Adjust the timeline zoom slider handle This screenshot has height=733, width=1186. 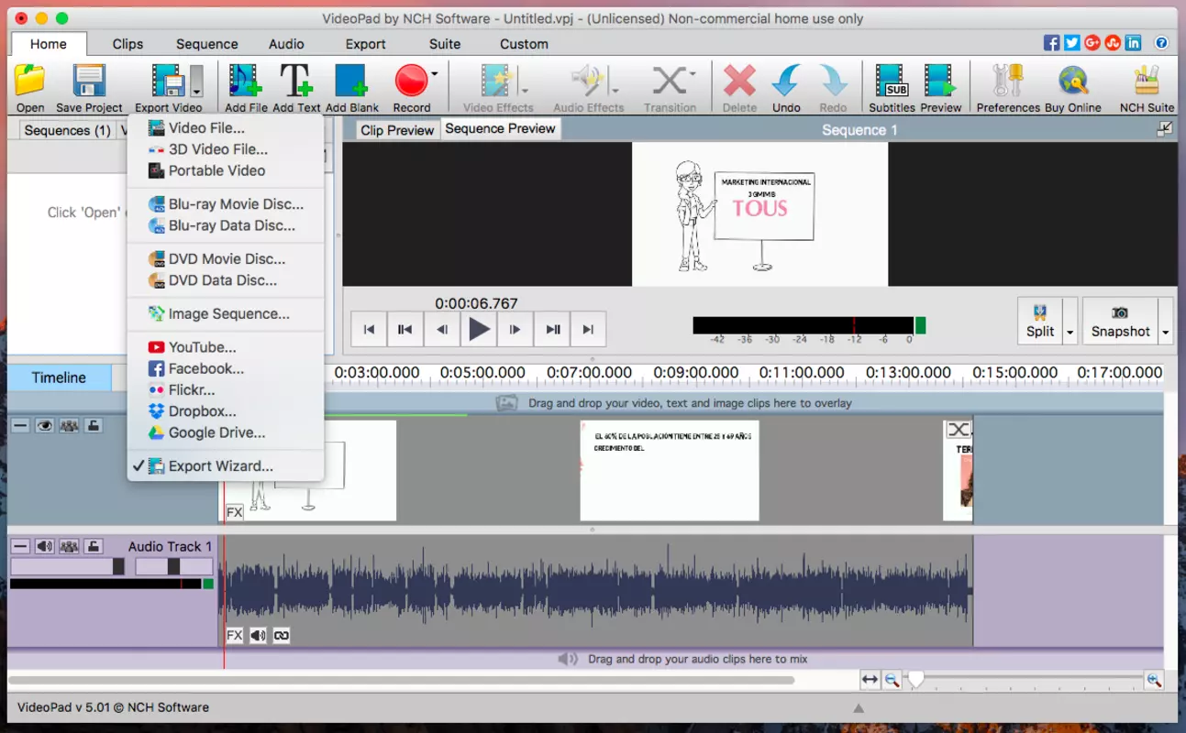click(x=915, y=679)
